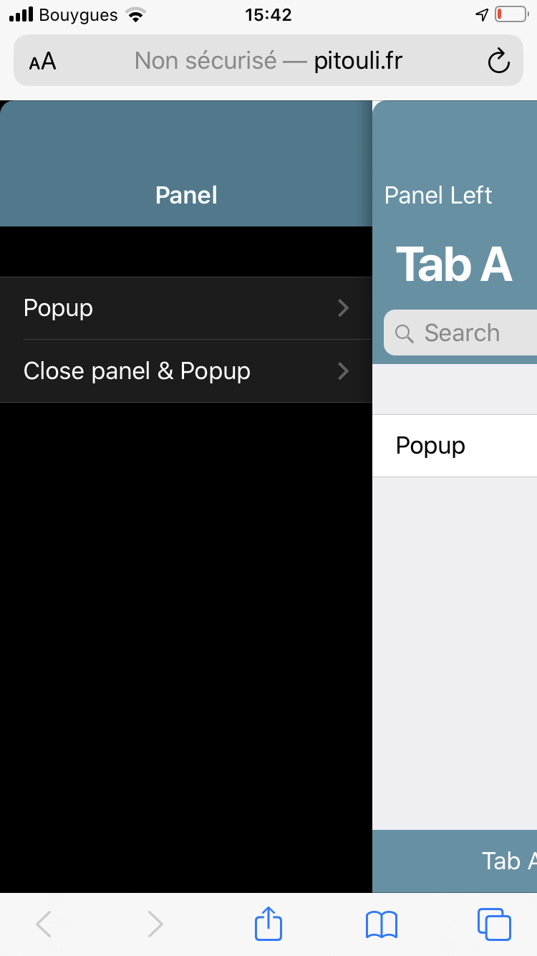Open the Popup from the Panel list
This screenshot has width=537, height=956.
pyautogui.click(x=58, y=308)
